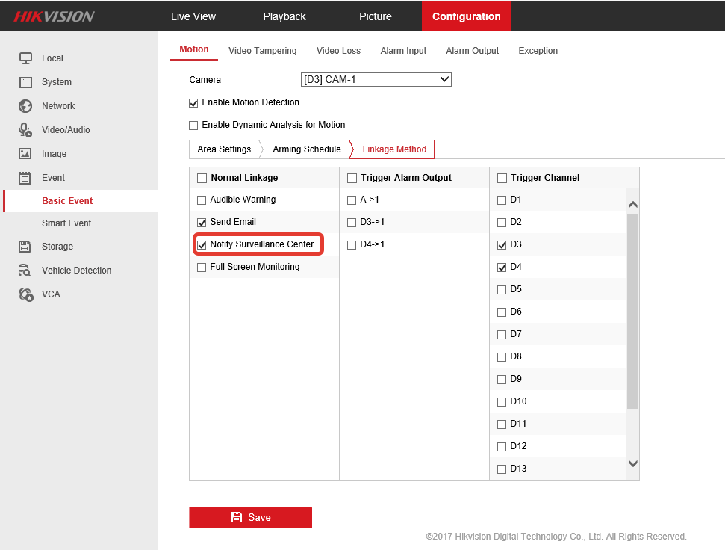This screenshot has height=550, width=725.
Task: Click the System icon in sidebar
Action: click(x=25, y=82)
